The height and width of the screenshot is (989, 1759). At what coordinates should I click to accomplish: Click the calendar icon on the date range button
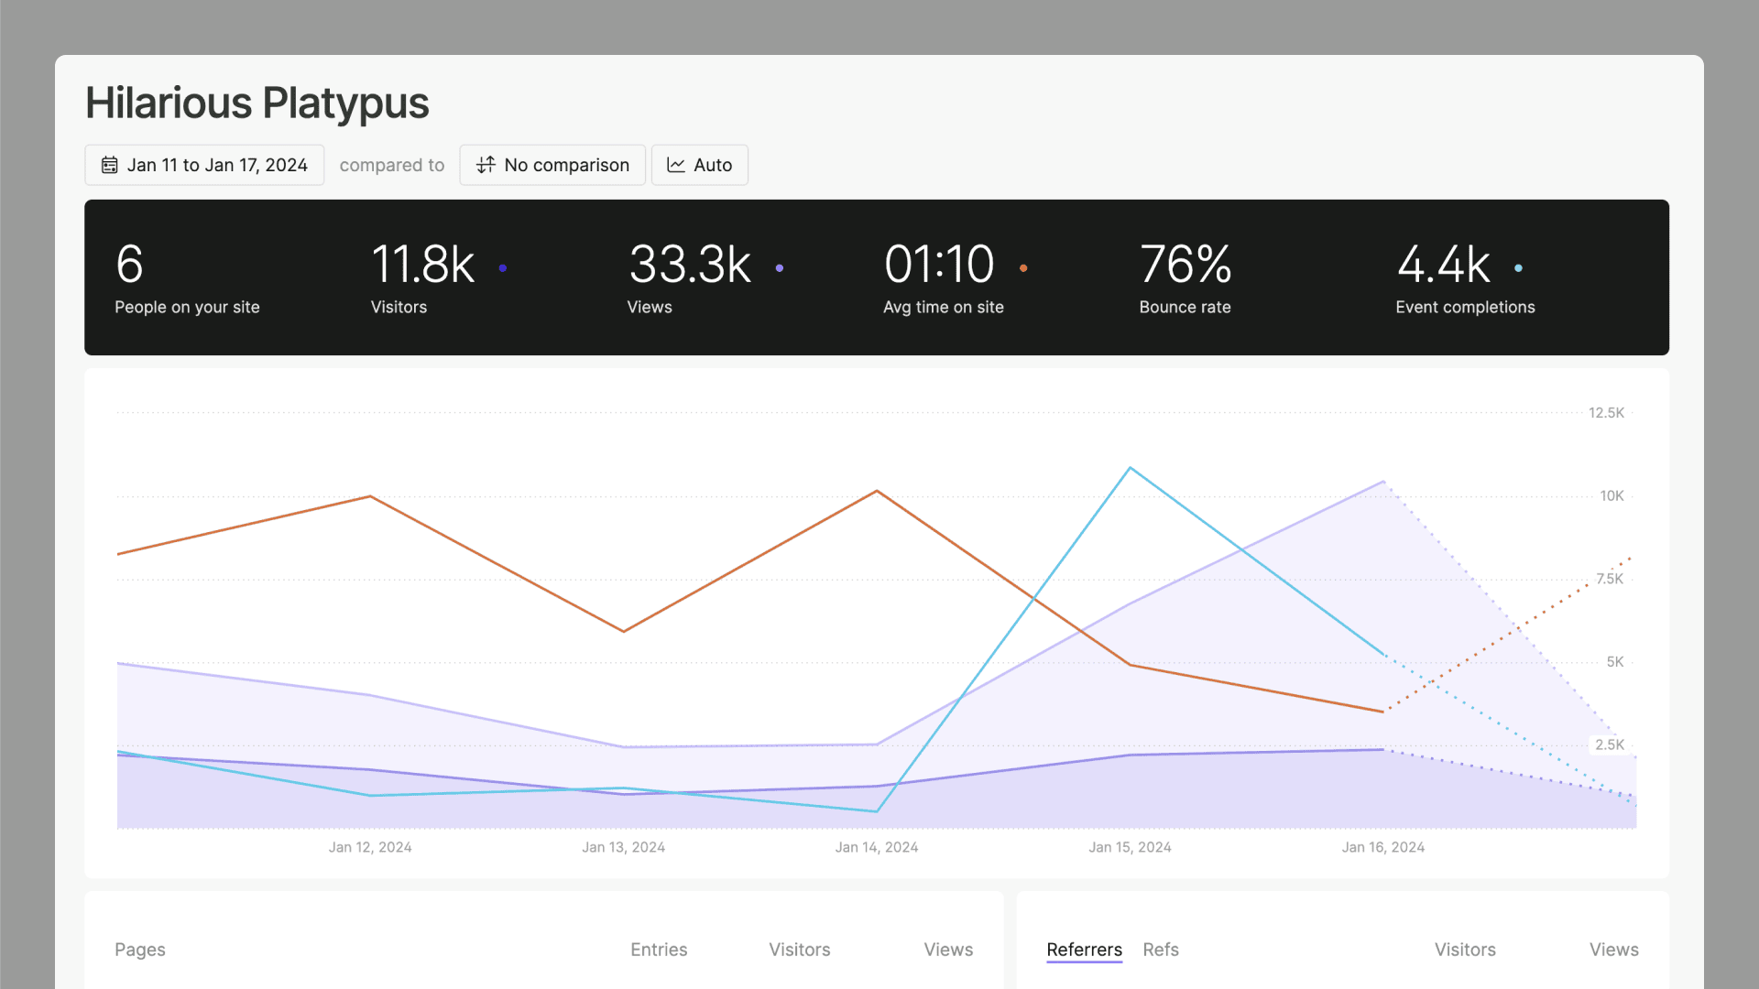110,165
